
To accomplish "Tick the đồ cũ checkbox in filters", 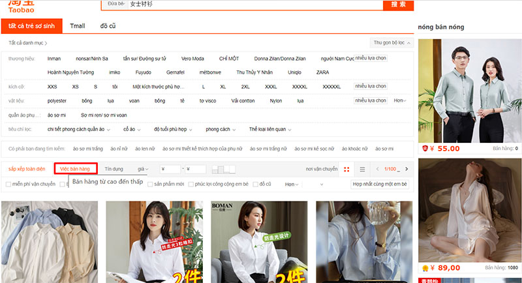I will (255, 185).
